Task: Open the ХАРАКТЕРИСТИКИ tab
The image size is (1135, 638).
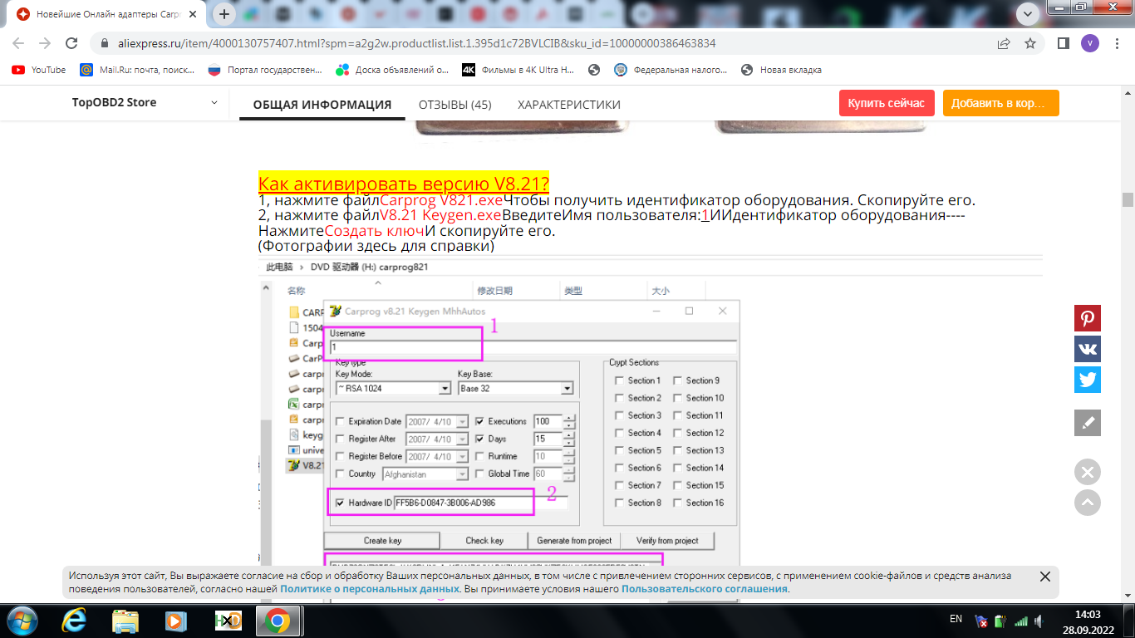Action: pos(568,105)
